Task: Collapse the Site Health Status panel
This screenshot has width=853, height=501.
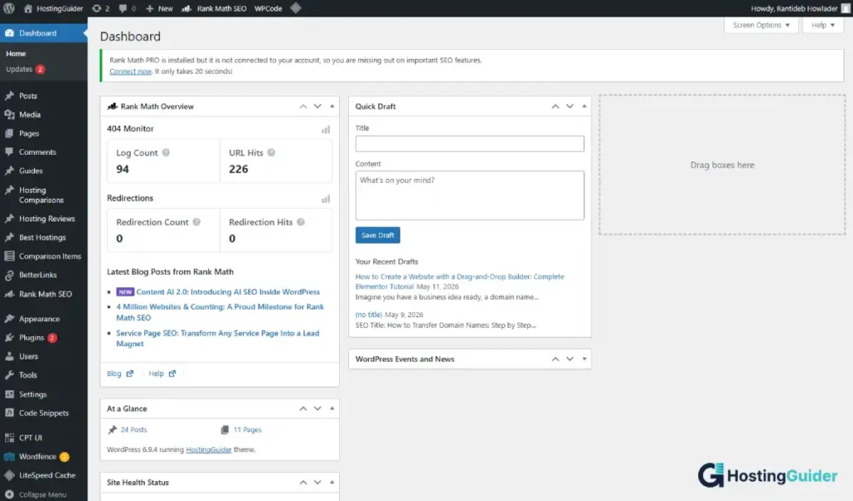Action: pyautogui.click(x=332, y=483)
